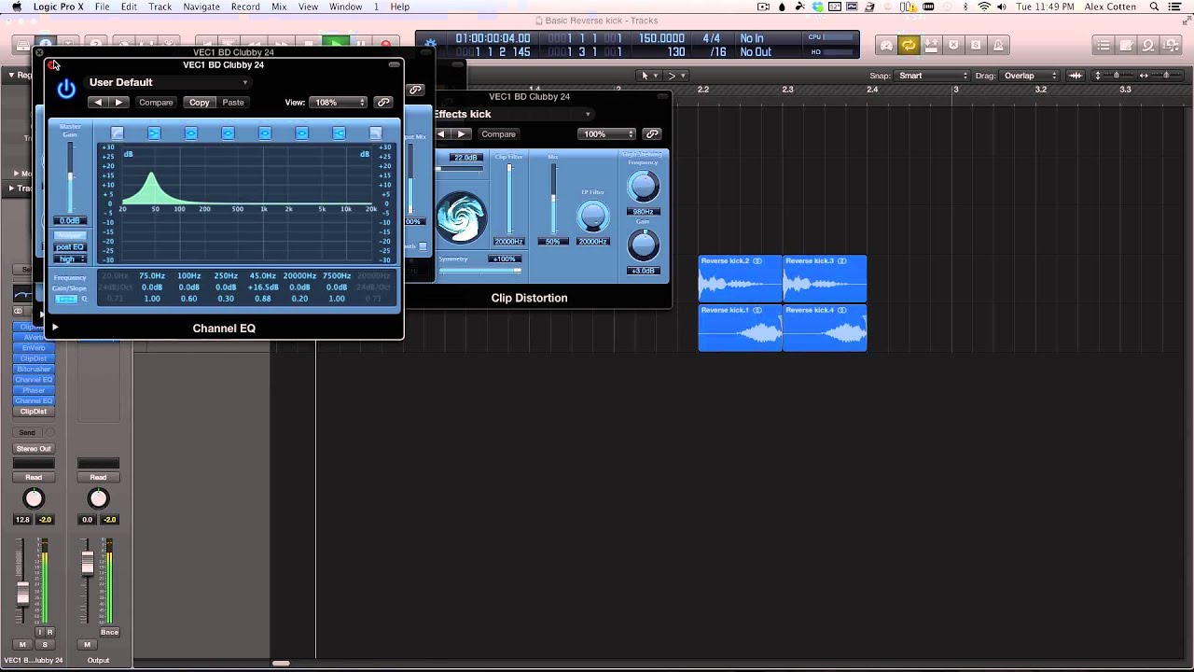
Task: Open the post EQ analyzer mode menu
Action: (70, 247)
